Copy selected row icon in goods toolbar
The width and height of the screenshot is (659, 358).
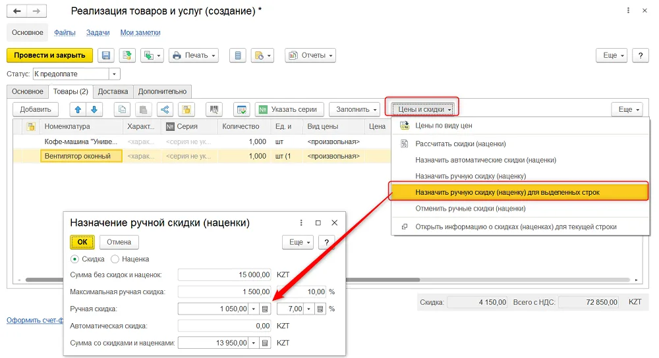click(123, 109)
